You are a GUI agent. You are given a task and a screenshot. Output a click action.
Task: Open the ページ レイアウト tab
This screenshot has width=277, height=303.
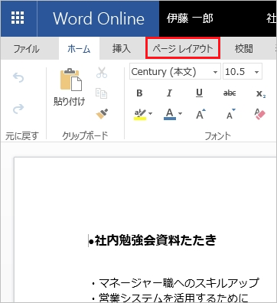(183, 48)
